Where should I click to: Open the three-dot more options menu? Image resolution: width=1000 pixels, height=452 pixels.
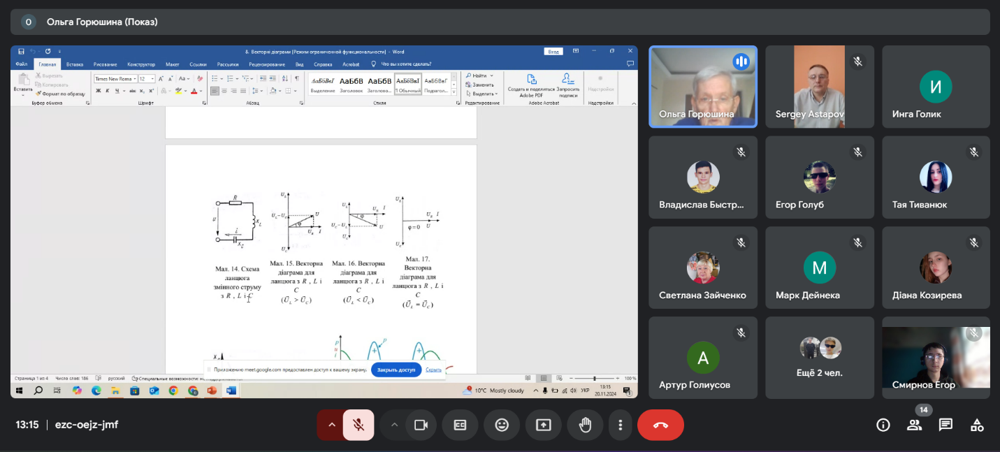tap(620, 425)
